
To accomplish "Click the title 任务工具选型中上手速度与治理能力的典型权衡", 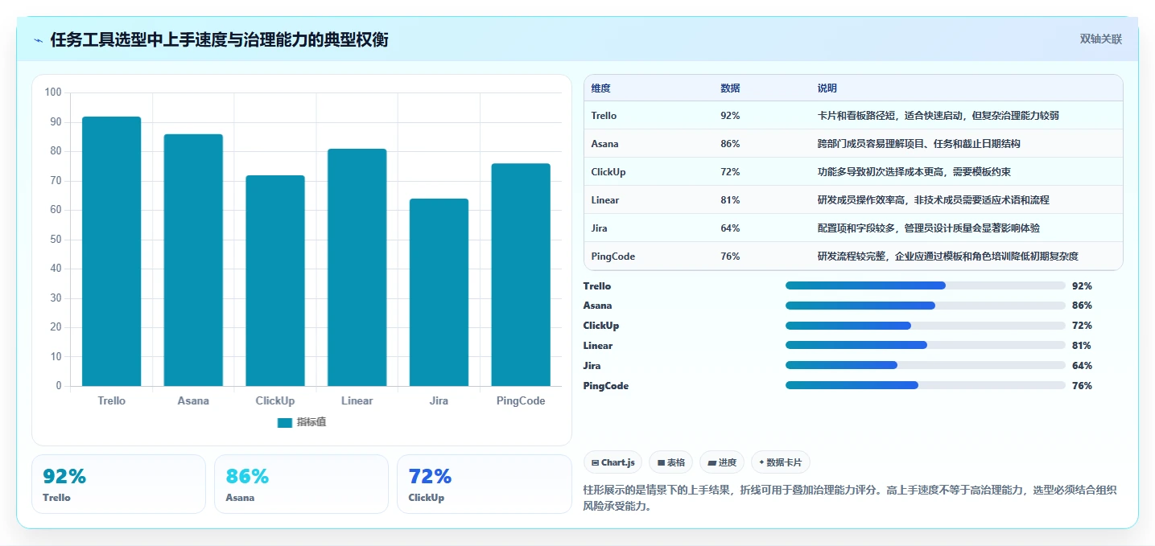I will coord(219,39).
